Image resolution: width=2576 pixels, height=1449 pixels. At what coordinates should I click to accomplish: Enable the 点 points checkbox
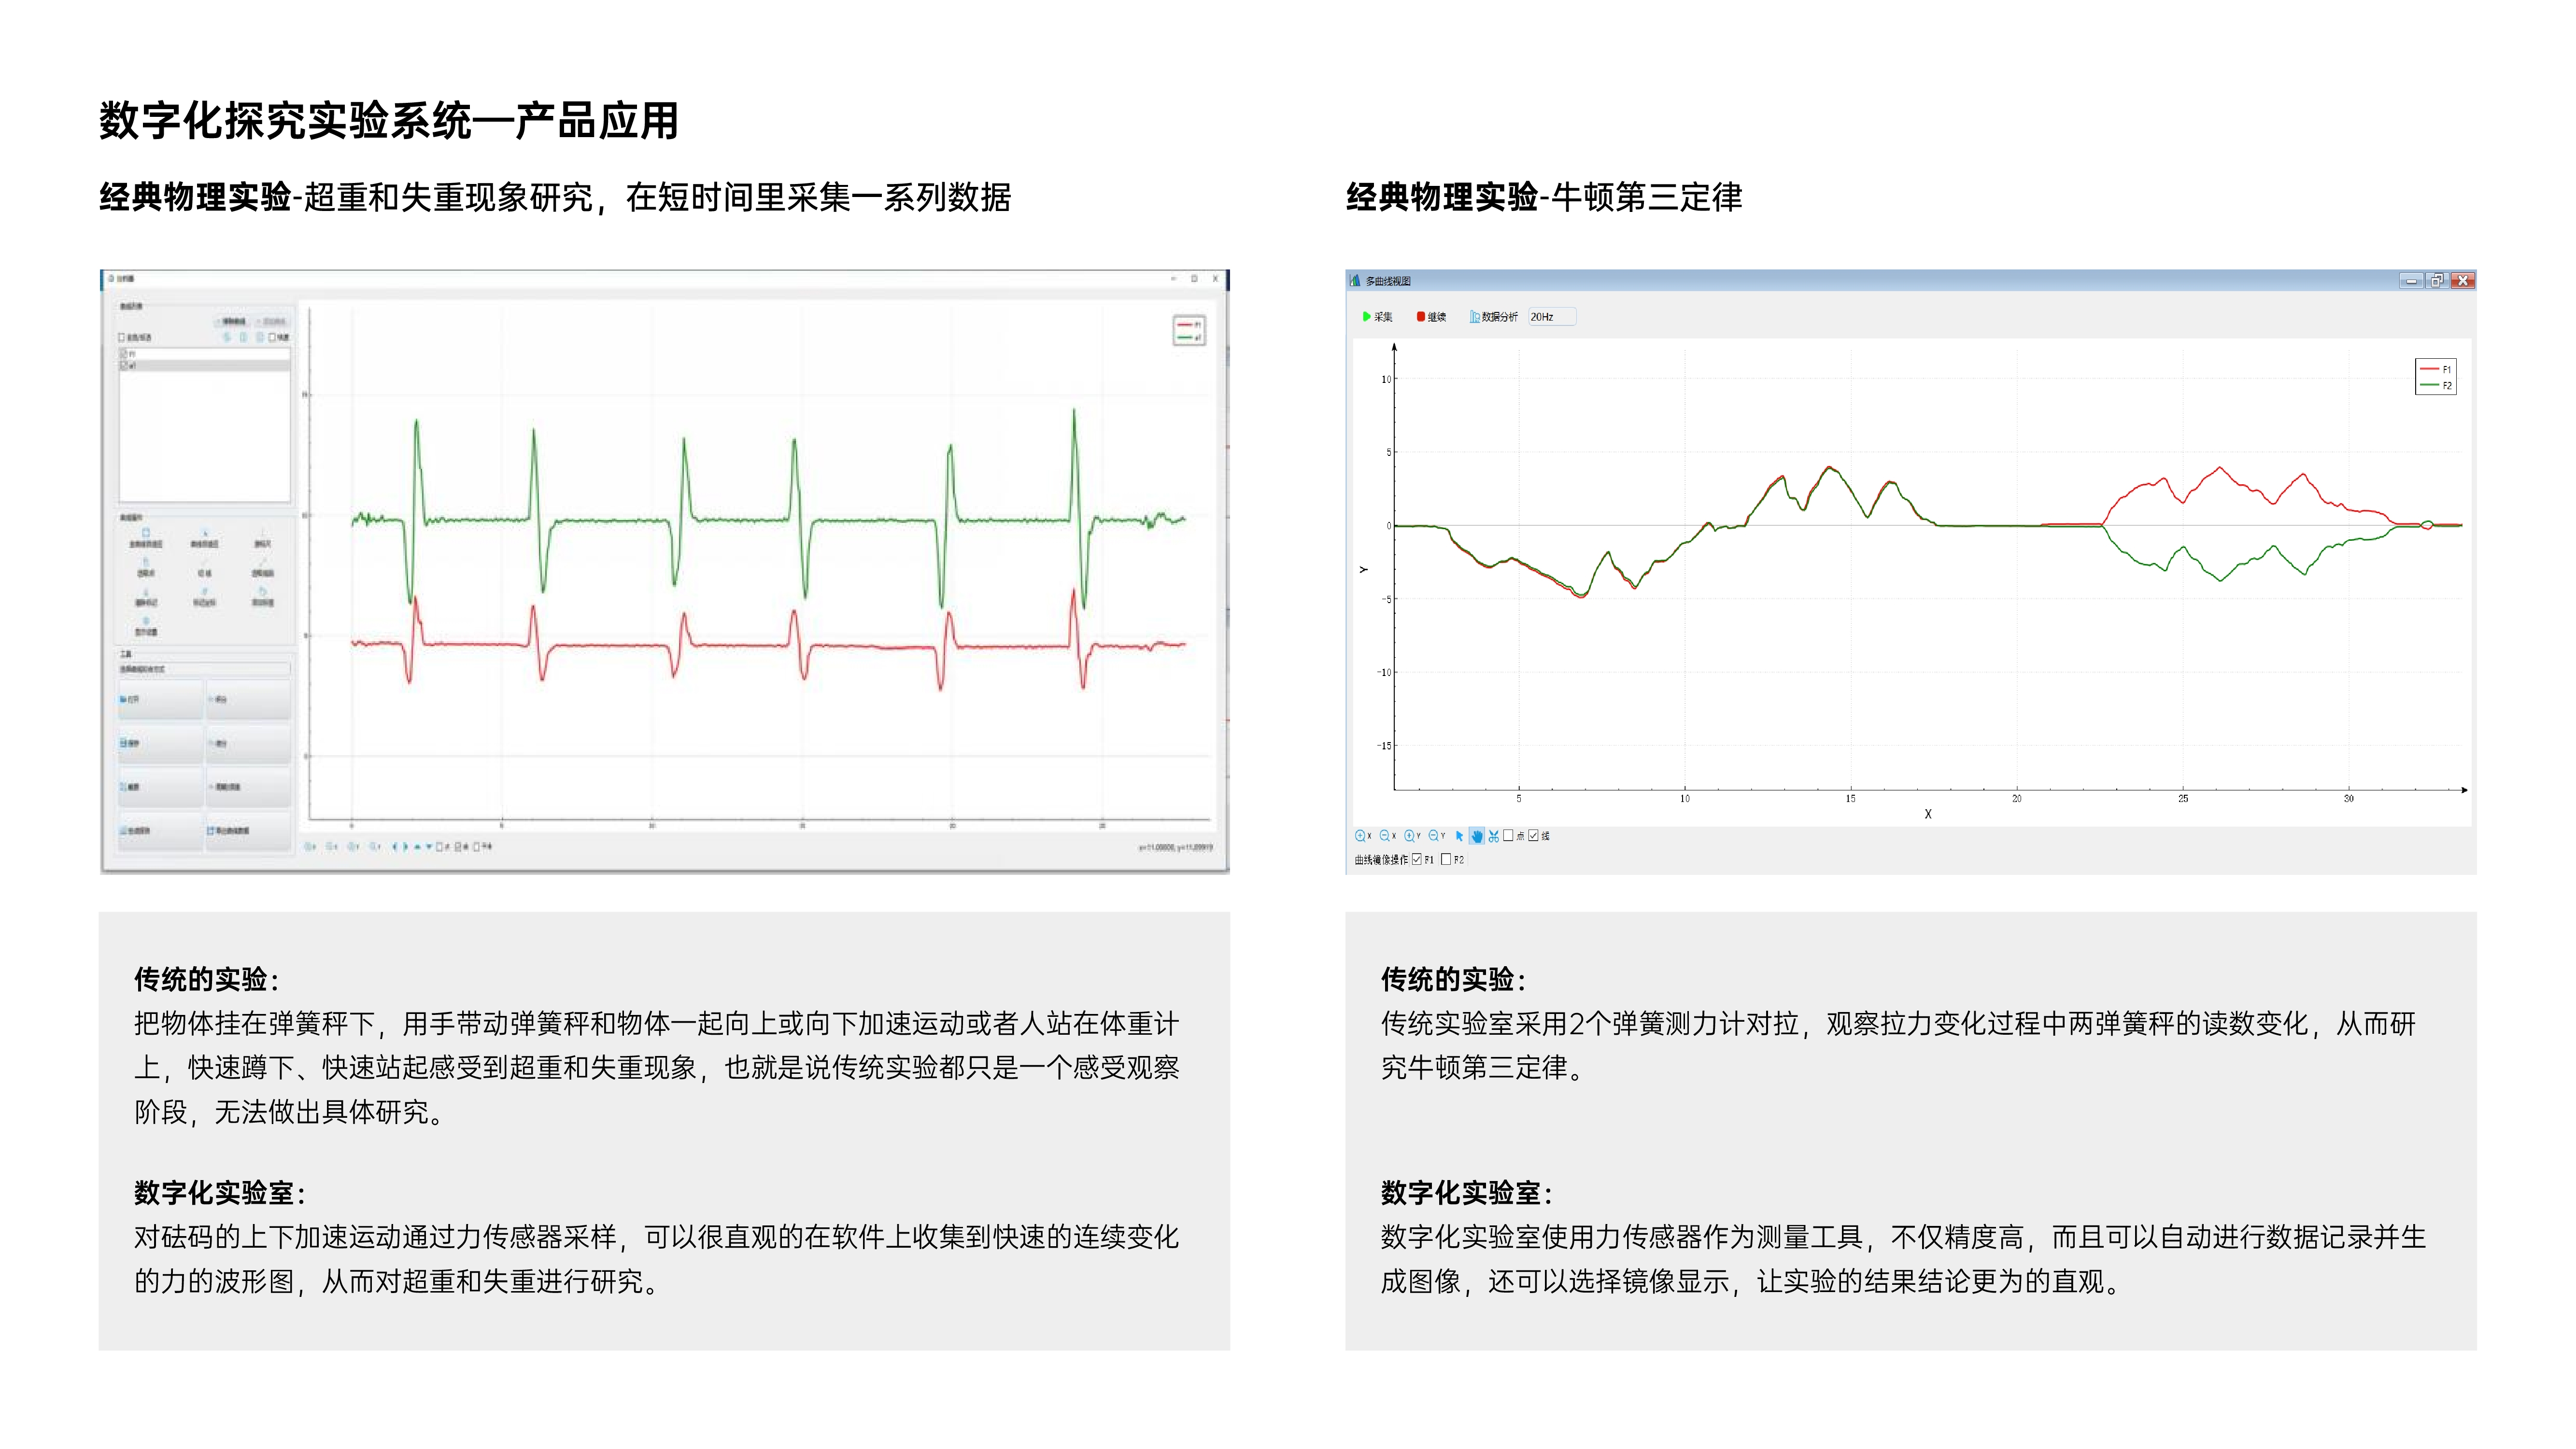click(1508, 836)
